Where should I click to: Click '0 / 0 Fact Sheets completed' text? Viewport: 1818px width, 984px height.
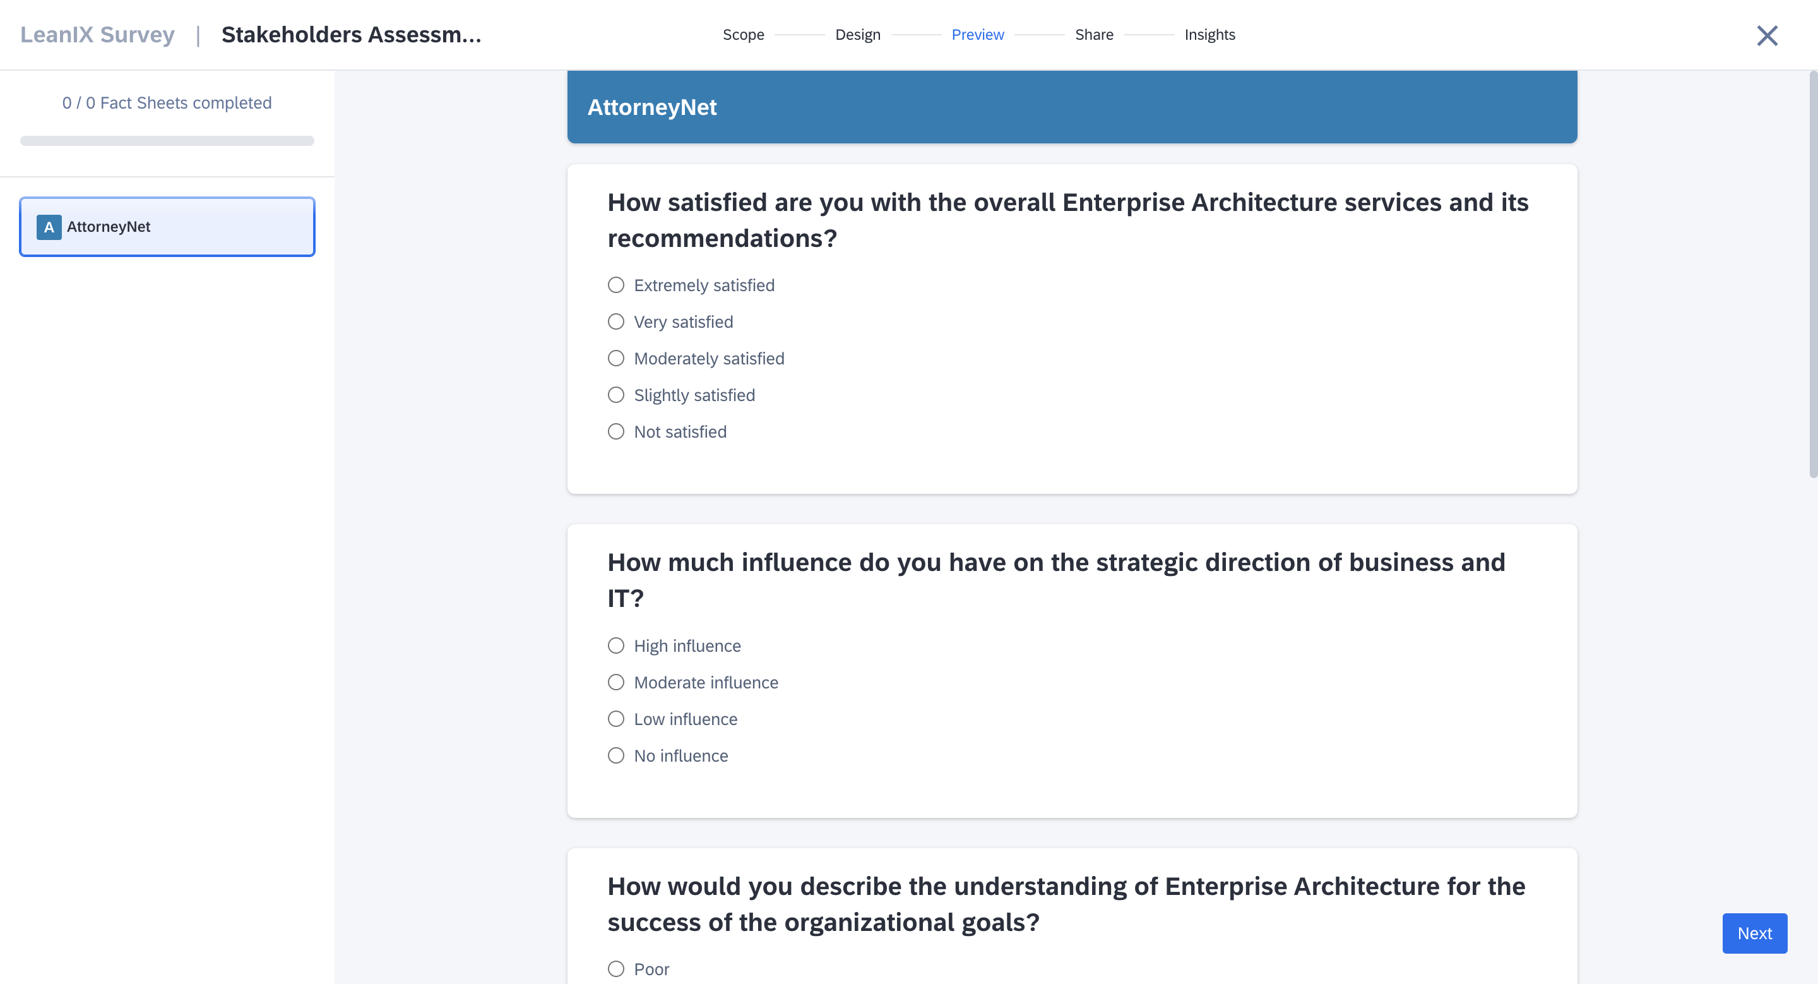coord(167,103)
